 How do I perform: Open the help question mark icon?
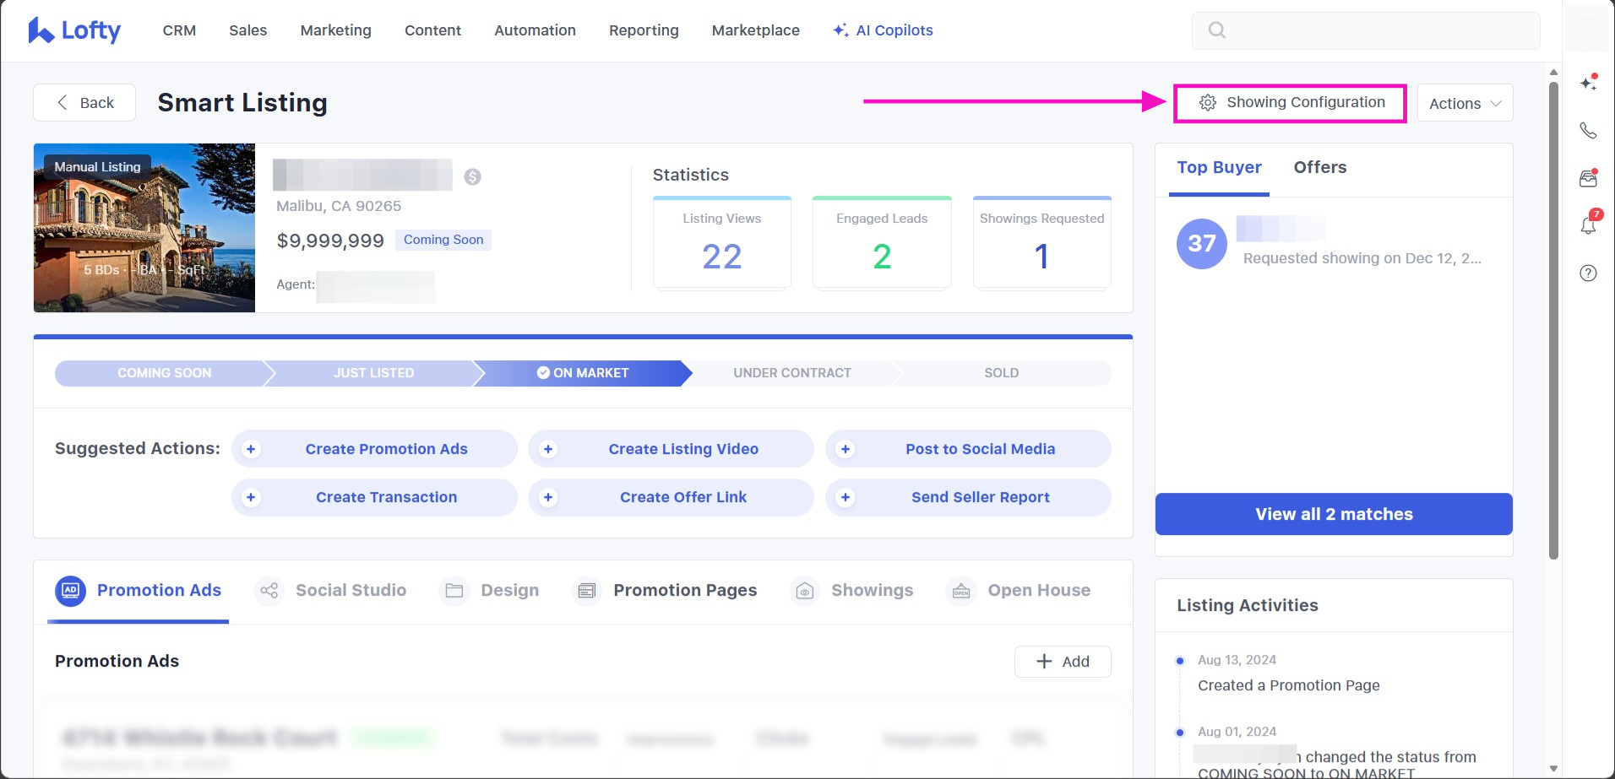pos(1588,273)
